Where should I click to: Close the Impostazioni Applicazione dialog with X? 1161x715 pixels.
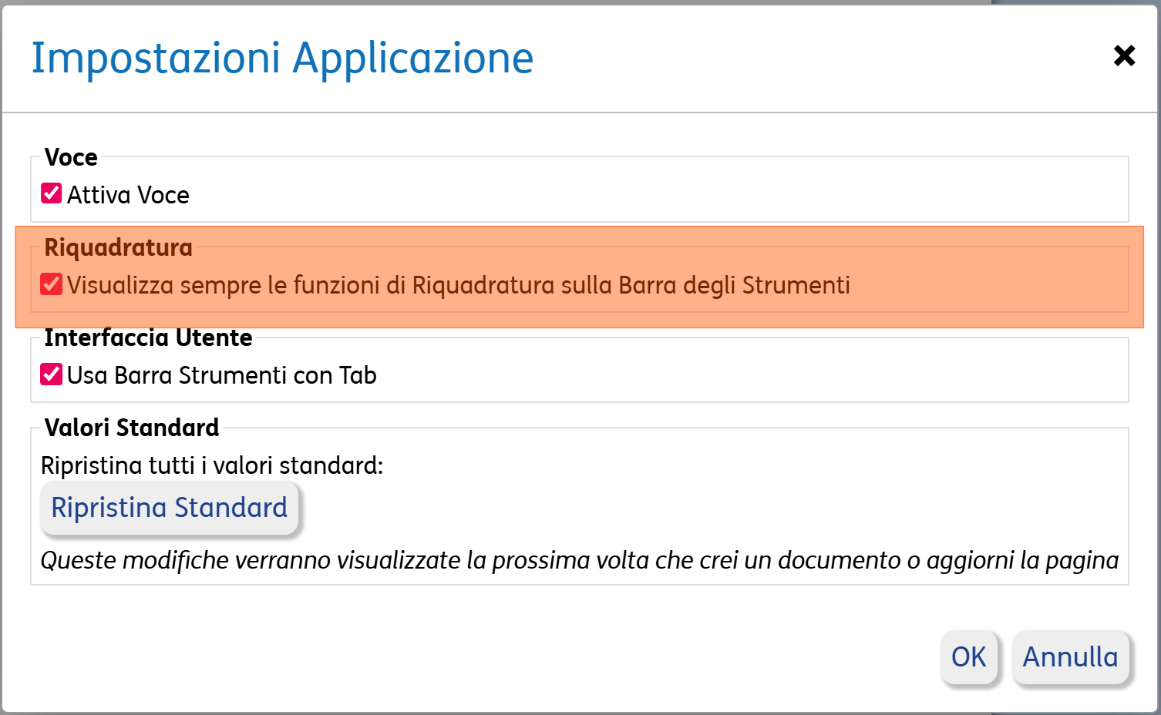coord(1124,55)
